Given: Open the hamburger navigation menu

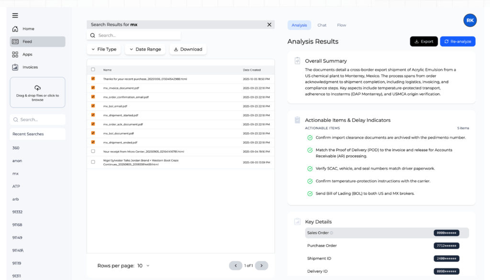Looking at the screenshot, I should 15,15.
